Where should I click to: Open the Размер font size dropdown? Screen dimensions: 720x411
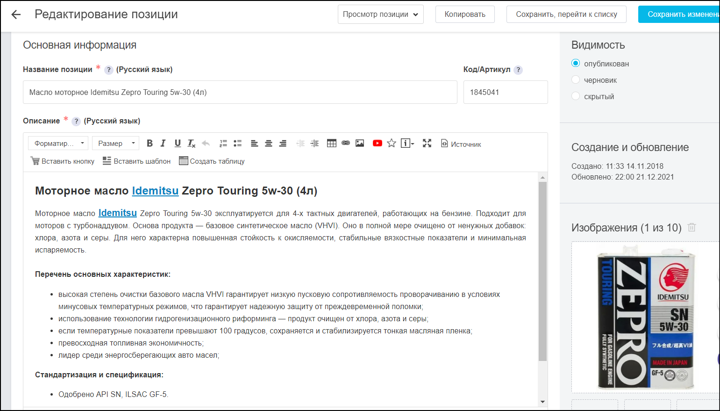(115, 144)
